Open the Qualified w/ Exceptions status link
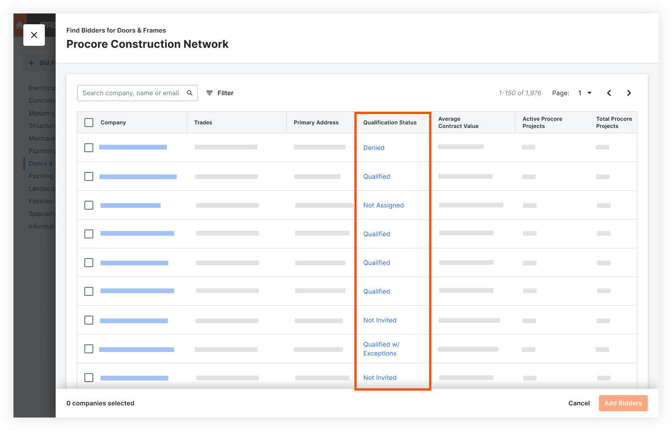The width and height of the screenshot is (672, 431). [x=381, y=349]
